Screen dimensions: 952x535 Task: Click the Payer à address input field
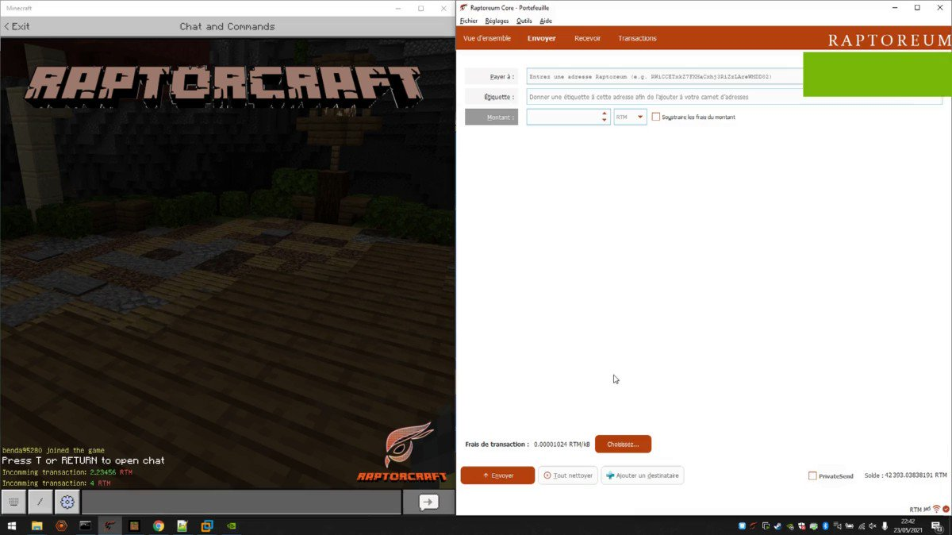pos(663,77)
